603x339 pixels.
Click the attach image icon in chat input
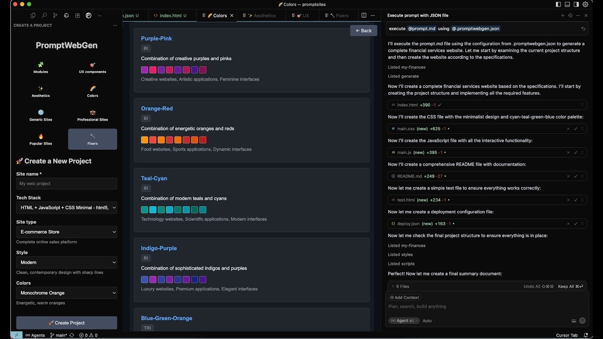coord(574,321)
